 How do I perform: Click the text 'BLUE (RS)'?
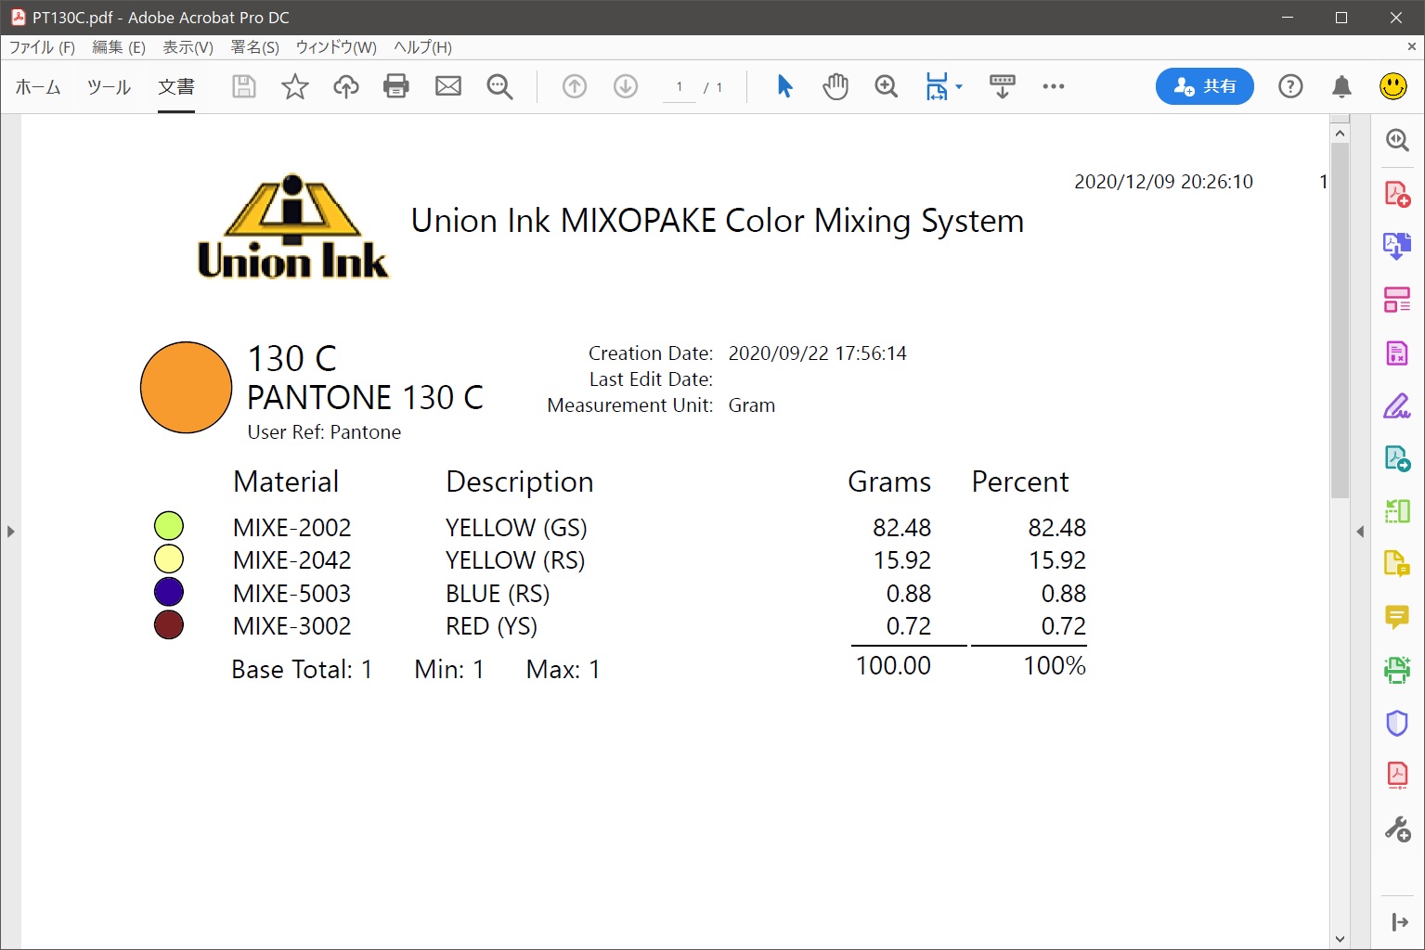pyautogui.click(x=498, y=594)
